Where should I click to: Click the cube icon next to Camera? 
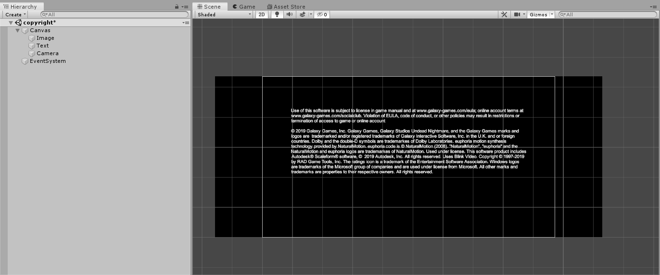32,53
